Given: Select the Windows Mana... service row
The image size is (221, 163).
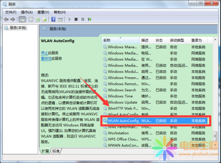Looking at the screenshot, I should coord(155,47).
